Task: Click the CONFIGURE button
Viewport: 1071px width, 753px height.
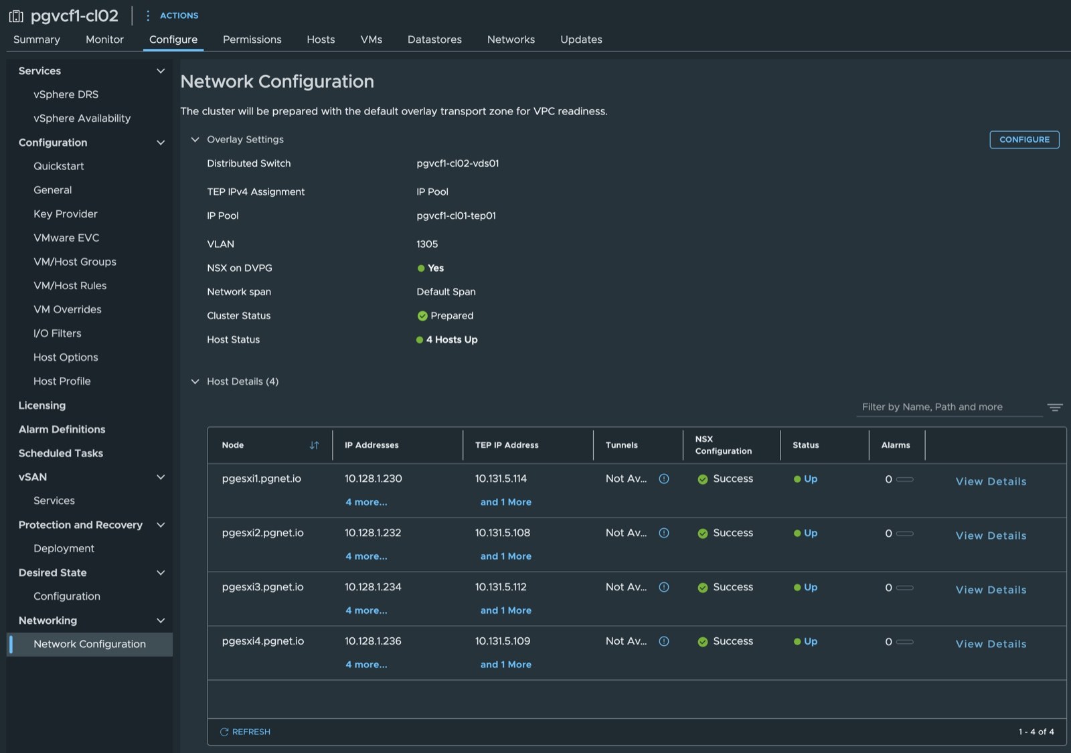Action: (1024, 139)
